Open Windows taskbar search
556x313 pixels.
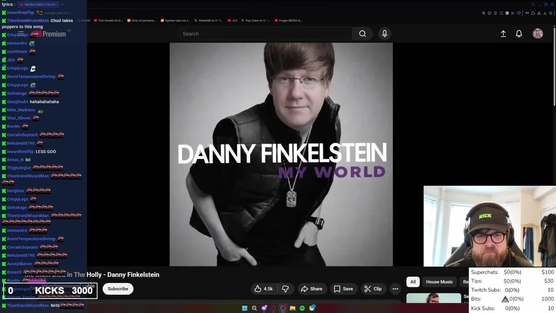[x=254, y=308]
